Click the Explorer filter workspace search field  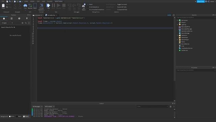point(196,18)
